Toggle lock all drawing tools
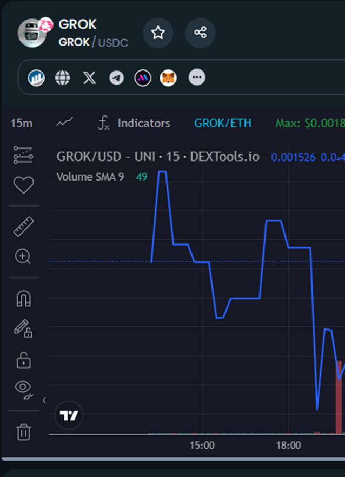345x477 pixels. coord(23,360)
